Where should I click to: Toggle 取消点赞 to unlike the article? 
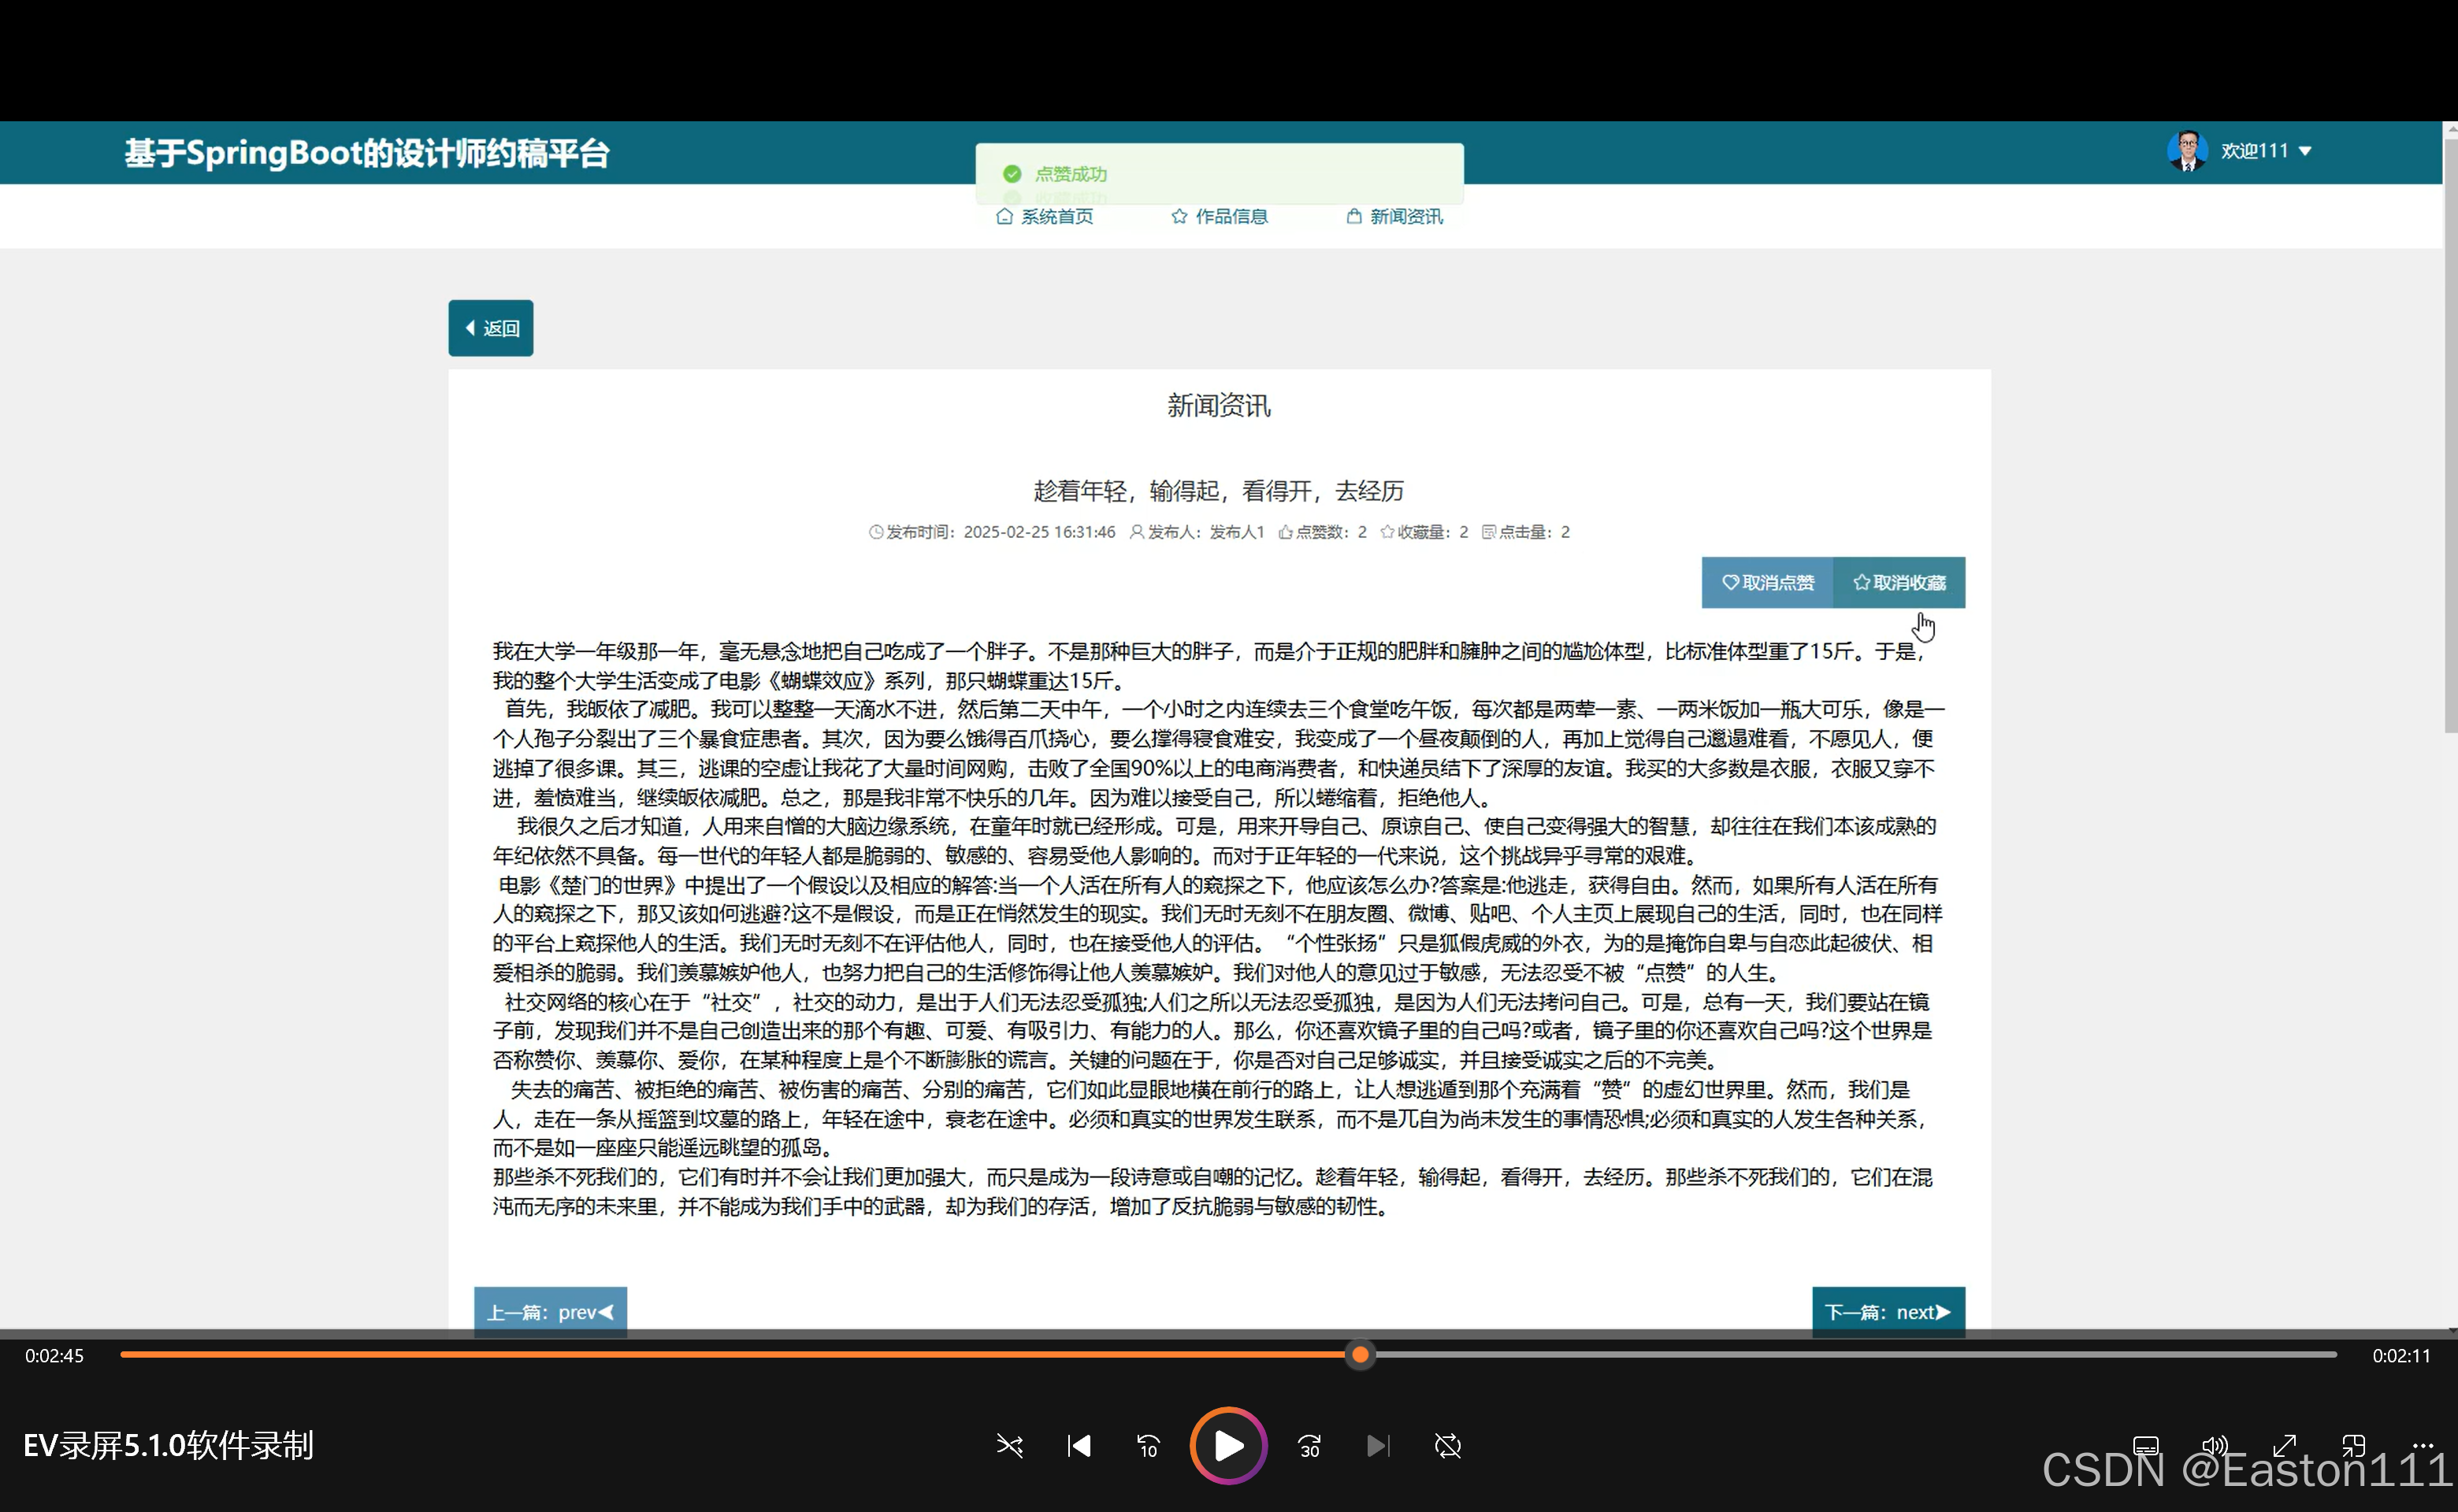pyautogui.click(x=1767, y=582)
